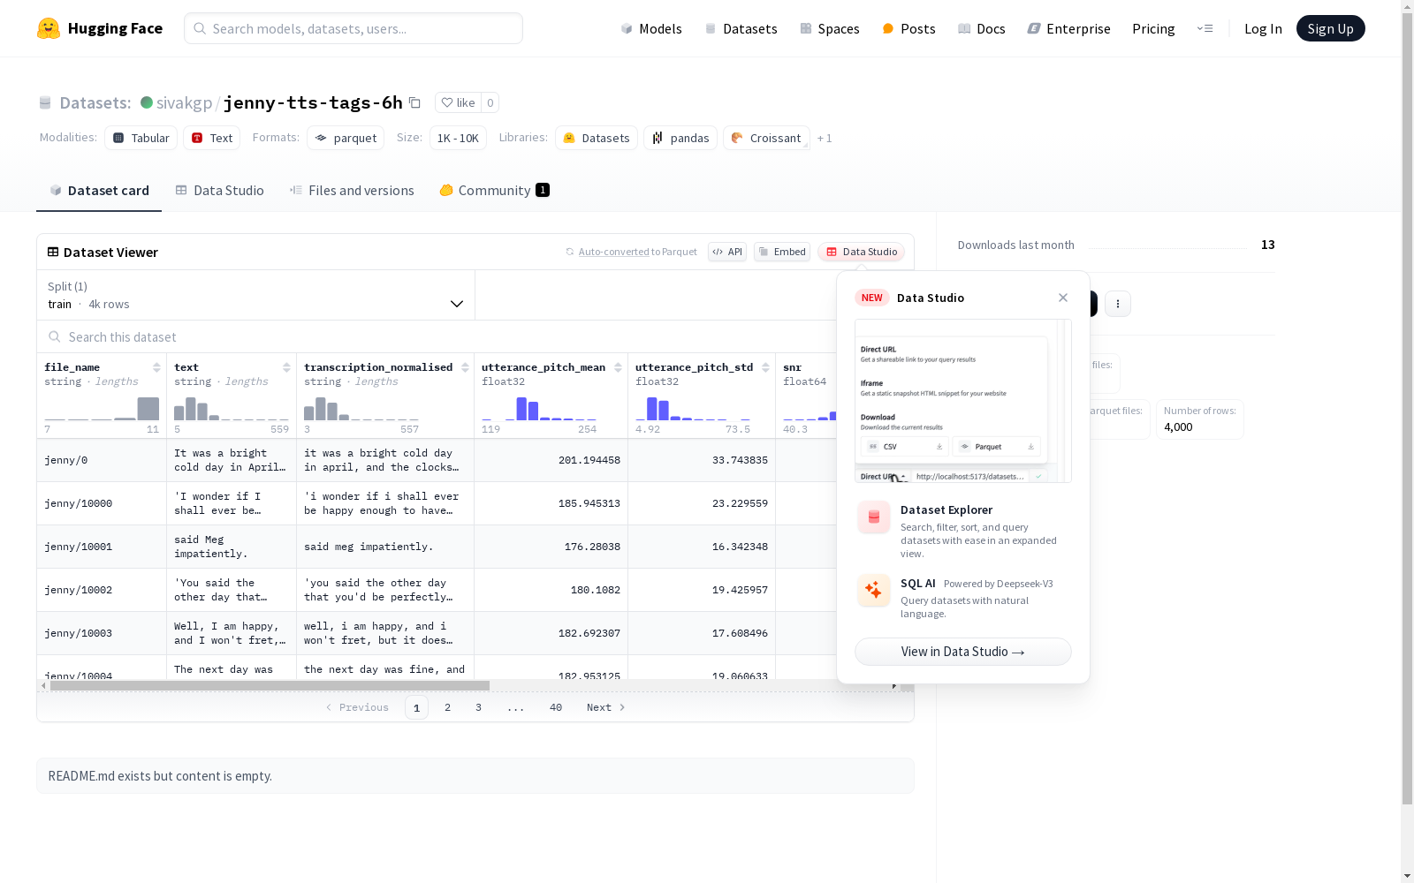Image resolution: width=1414 pixels, height=883 pixels.
Task: Click the parquet format tag
Action: click(x=346, y=138)
